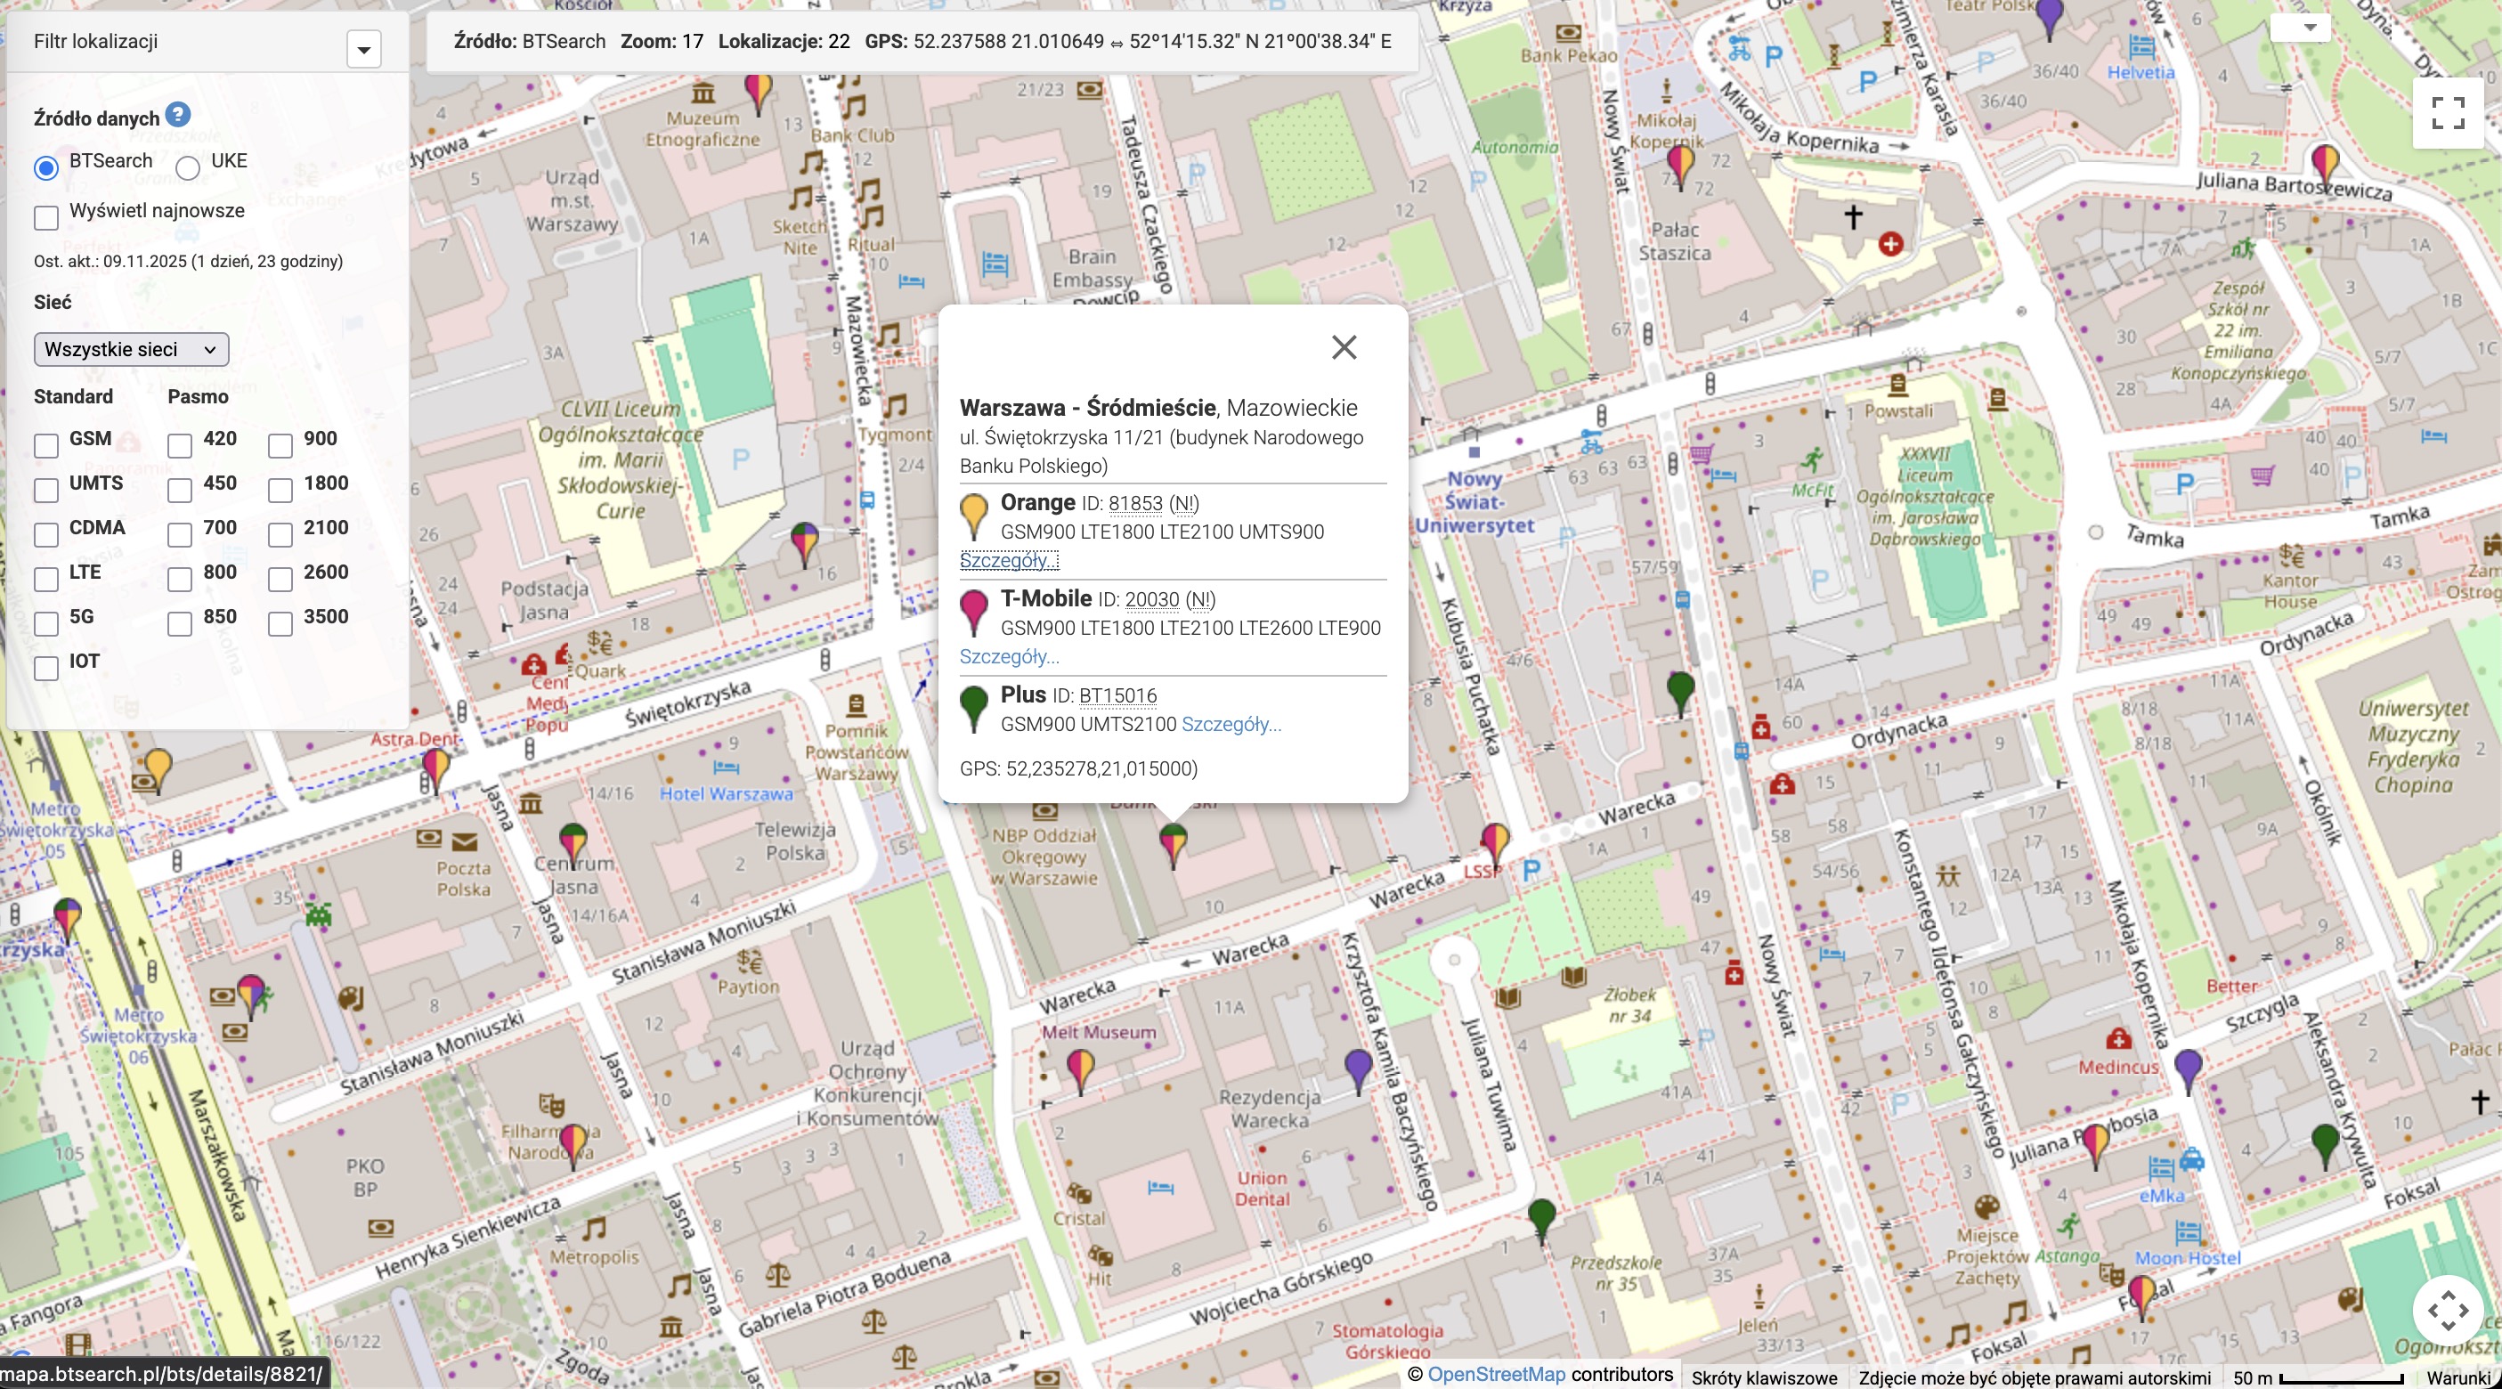Close the station info popup
Image resolution: width=2502 pixels, height=1389 pixels.
click(x=1344, y=348)
